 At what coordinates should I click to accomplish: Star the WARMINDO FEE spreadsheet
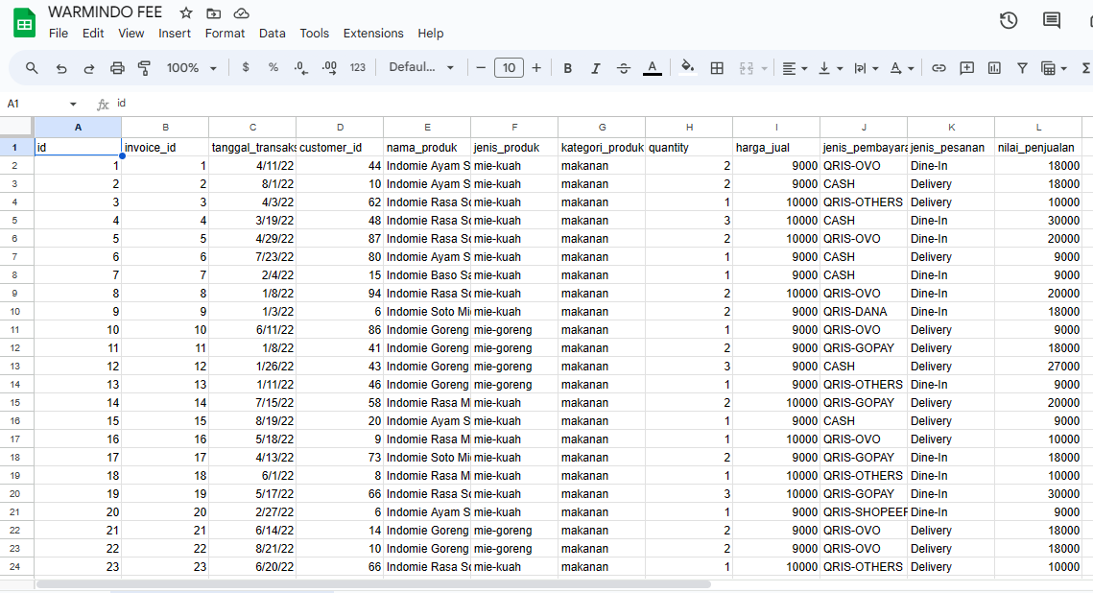click(x=184, y=12)
